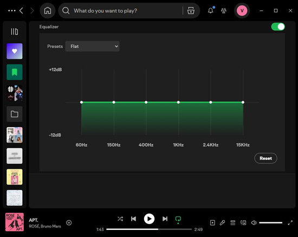Viewport: 298px width, 237px height.
Task: Click the +12dB label
Action: coord(55,70)
